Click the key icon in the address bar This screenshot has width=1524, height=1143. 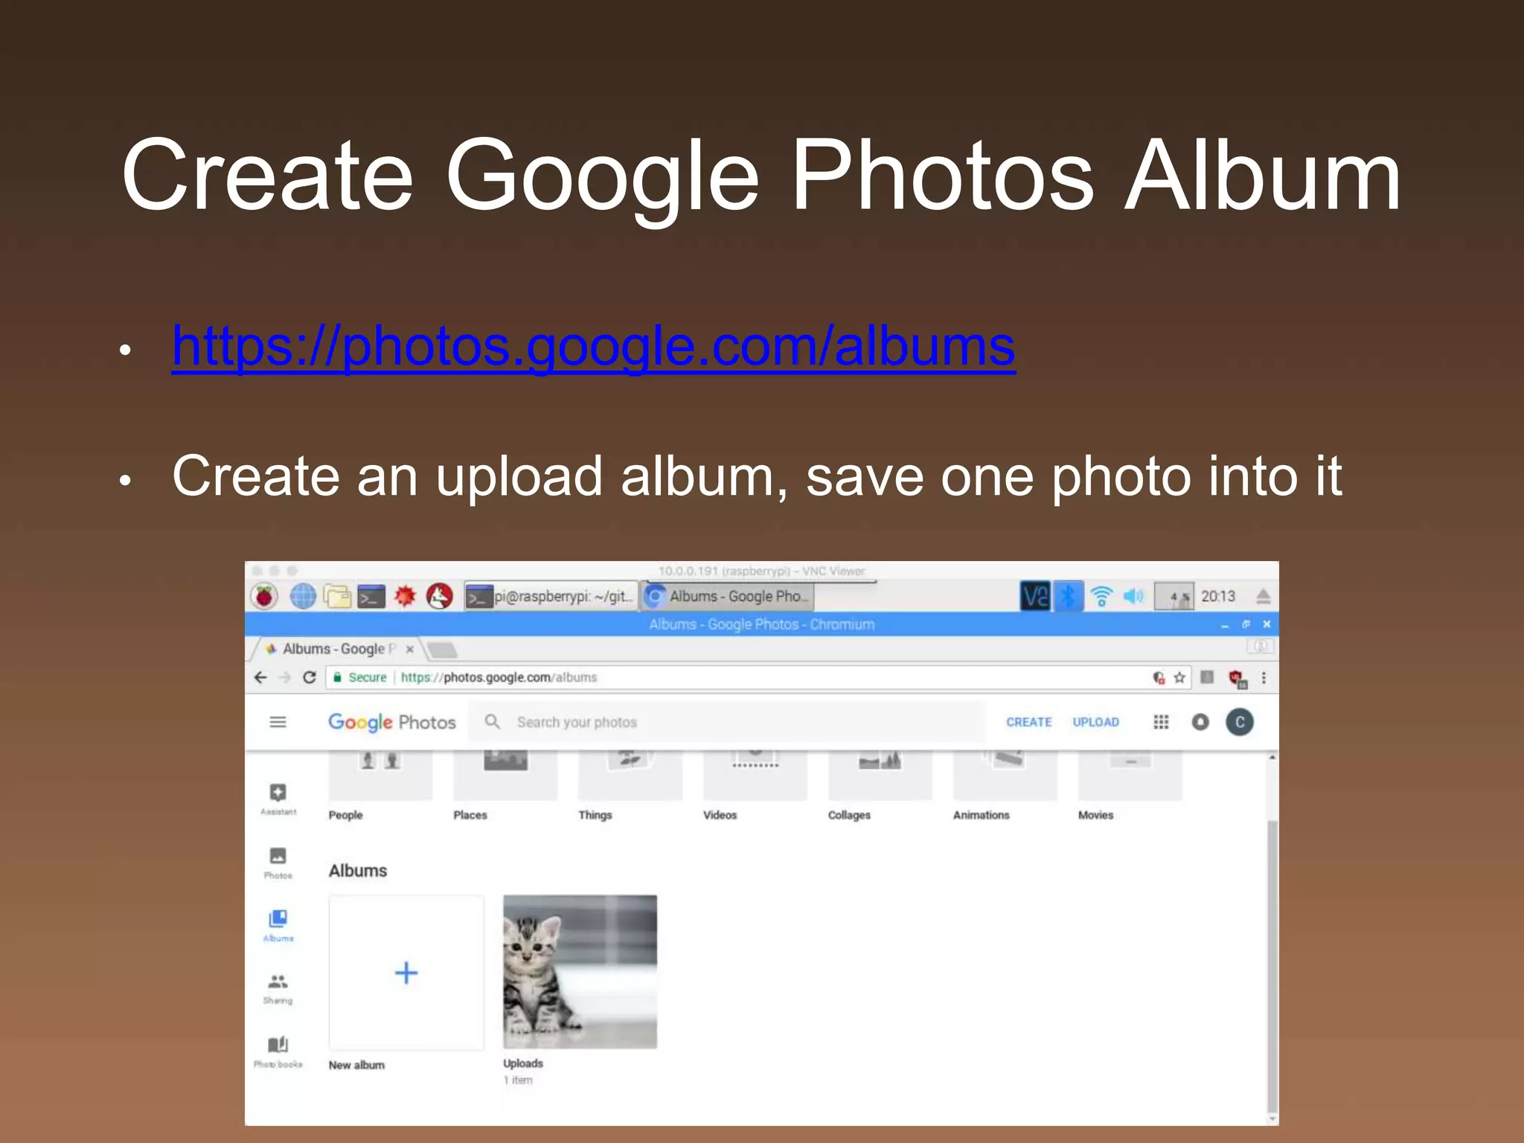pyautogui.click(x=1159, y=677)
